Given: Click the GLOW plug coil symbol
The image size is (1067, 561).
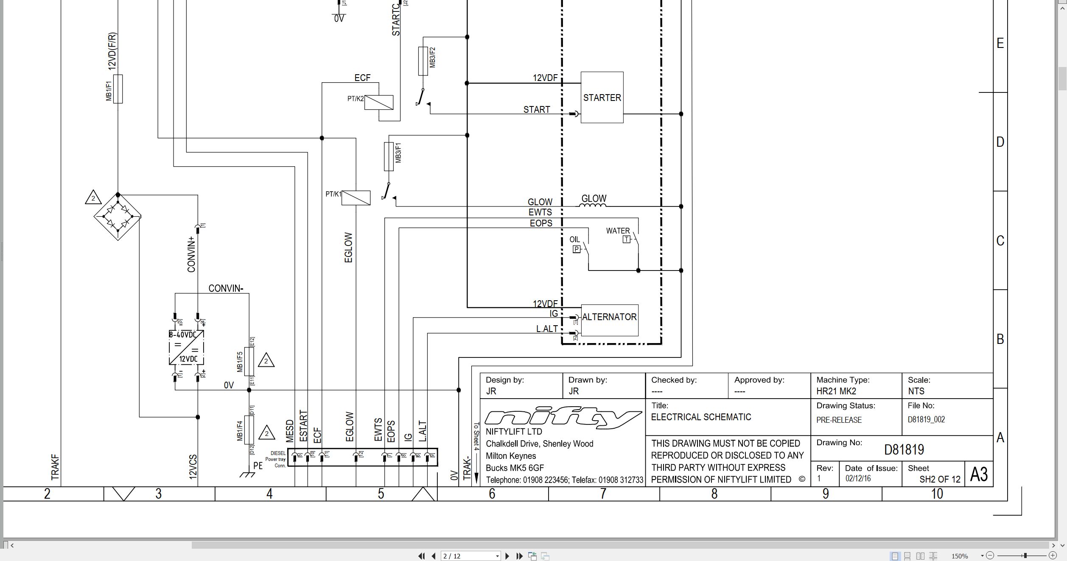Looking at the screenshot, I should pos(593,205).
